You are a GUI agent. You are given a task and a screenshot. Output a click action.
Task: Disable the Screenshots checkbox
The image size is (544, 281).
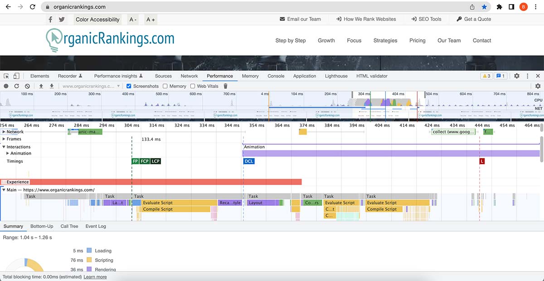point(128,86)
